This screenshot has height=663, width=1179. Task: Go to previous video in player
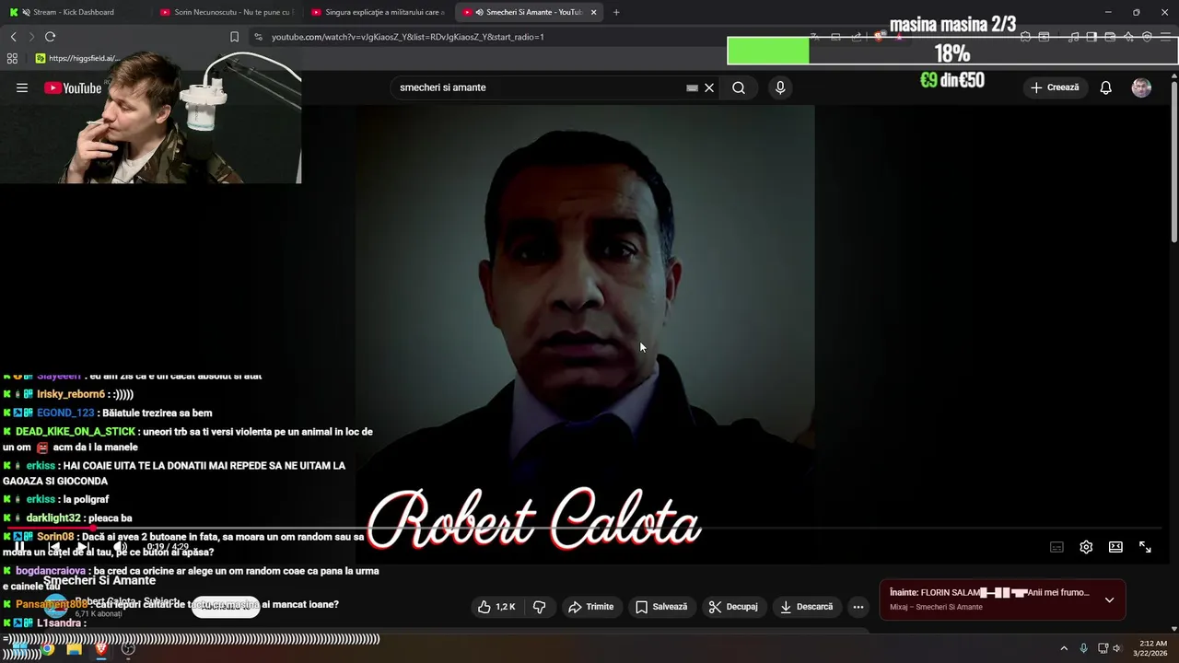(53, 547)
